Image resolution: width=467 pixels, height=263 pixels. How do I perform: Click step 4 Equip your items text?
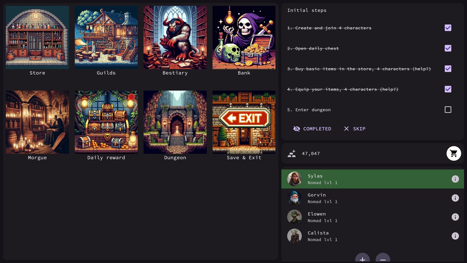click(x=343, y=89)
